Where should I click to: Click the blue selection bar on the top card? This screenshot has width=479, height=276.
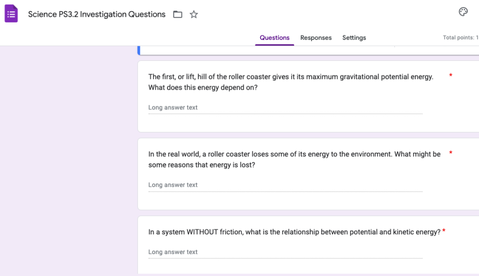click(138, 51)
